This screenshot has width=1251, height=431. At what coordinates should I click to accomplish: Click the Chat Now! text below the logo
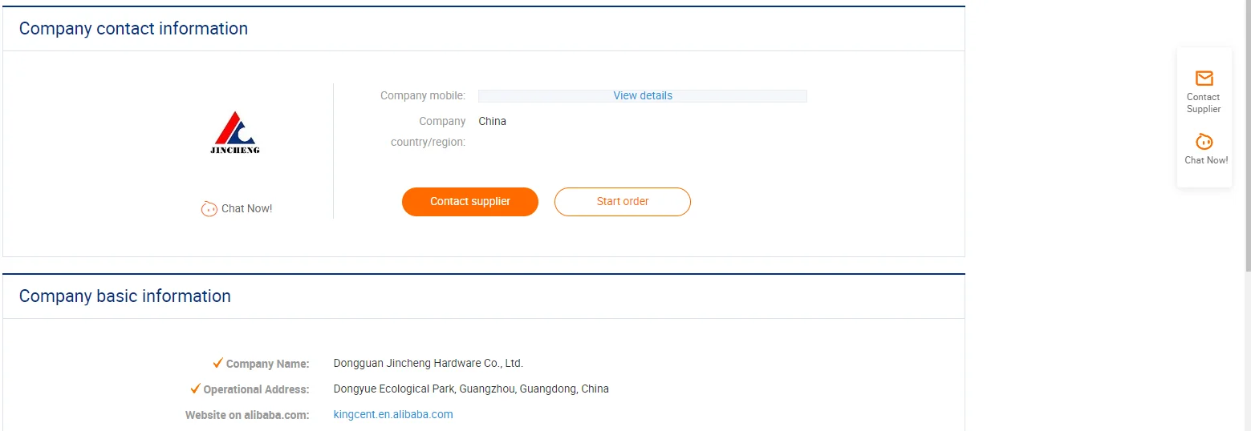(x=246, y=208)
